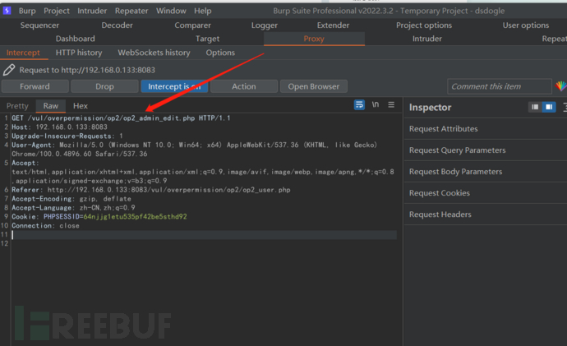Switch to the Decoder tab
567x346 pixels.
[118, 25]
